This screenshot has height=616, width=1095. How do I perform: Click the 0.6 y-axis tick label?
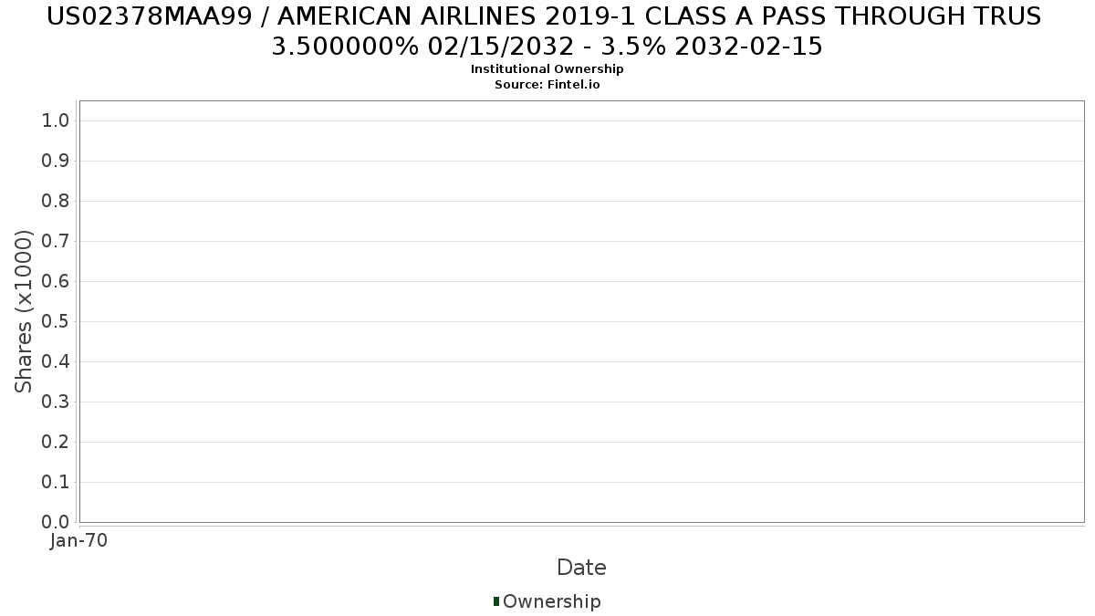tap(57, 281)
